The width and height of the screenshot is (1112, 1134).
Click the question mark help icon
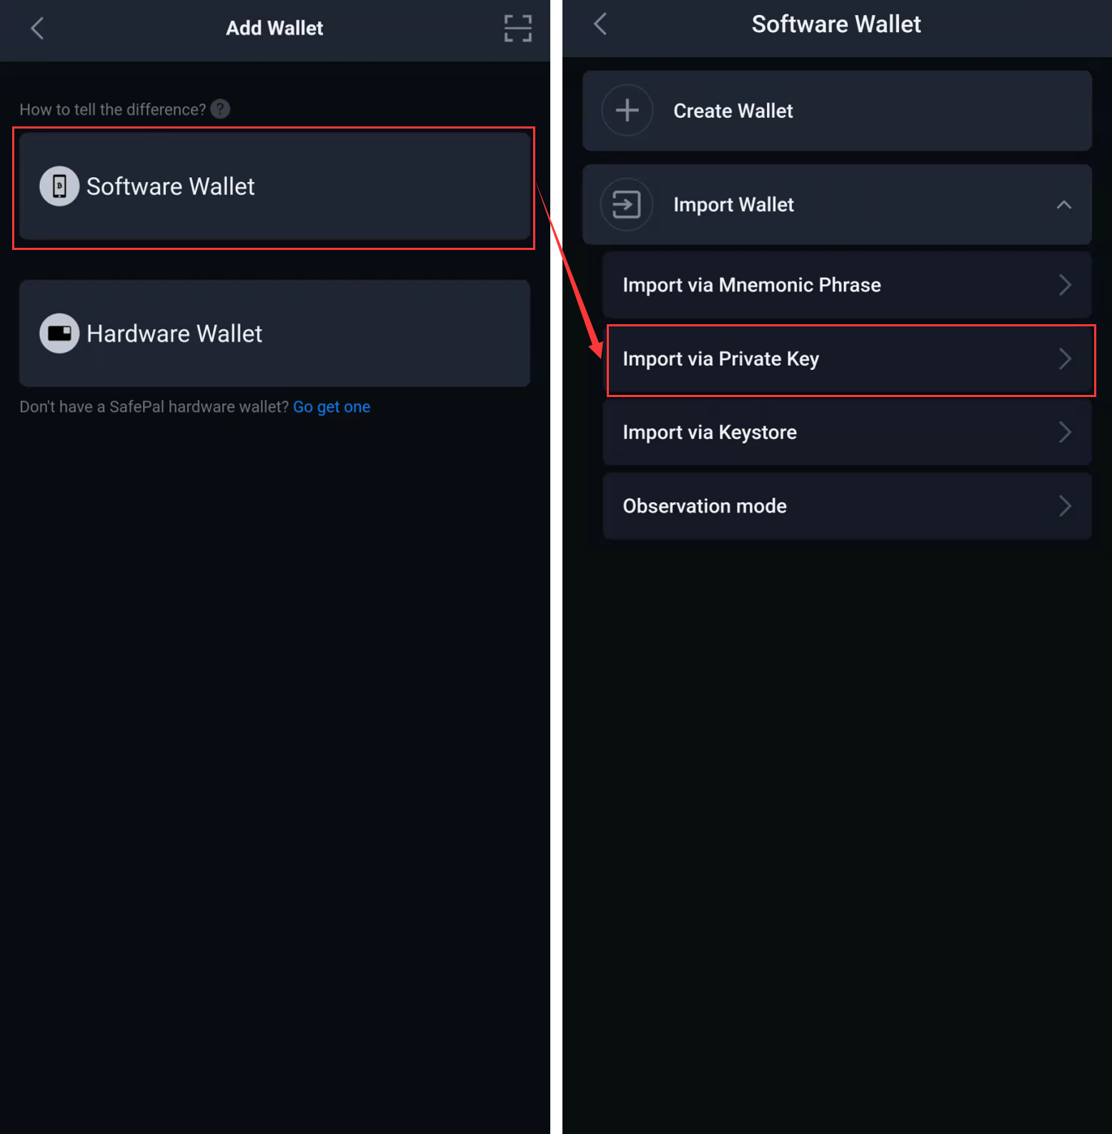pyautogui.click(x=220, y=109)
